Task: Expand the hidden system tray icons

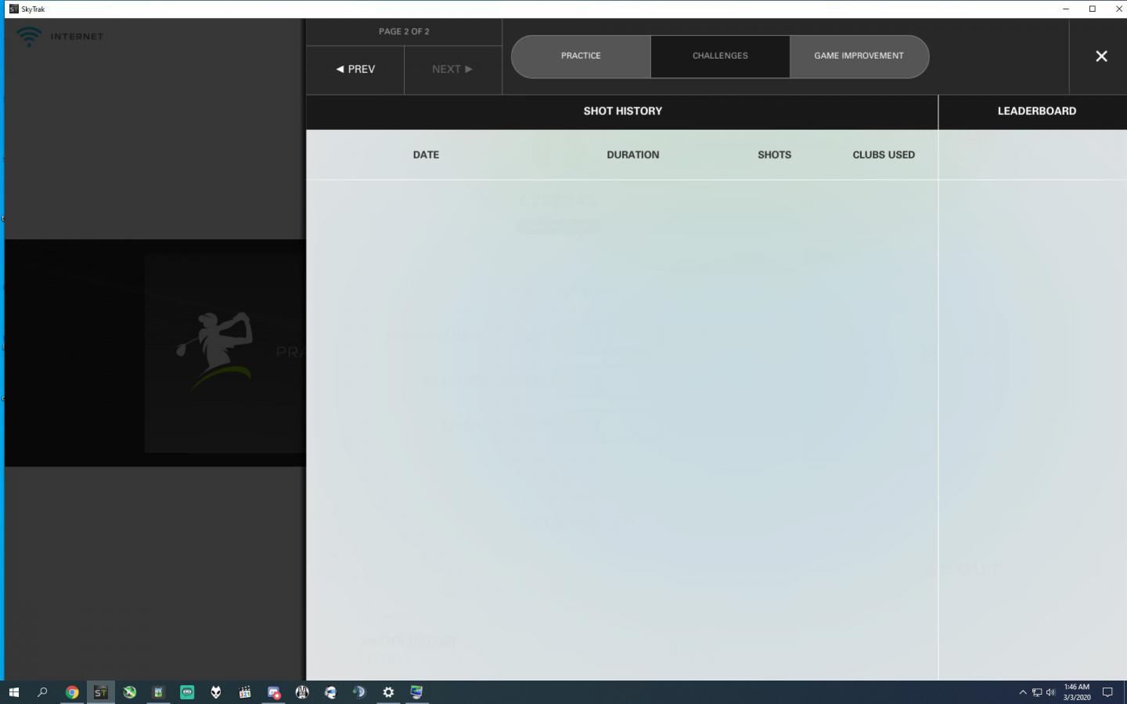Action: point(1022,692)
